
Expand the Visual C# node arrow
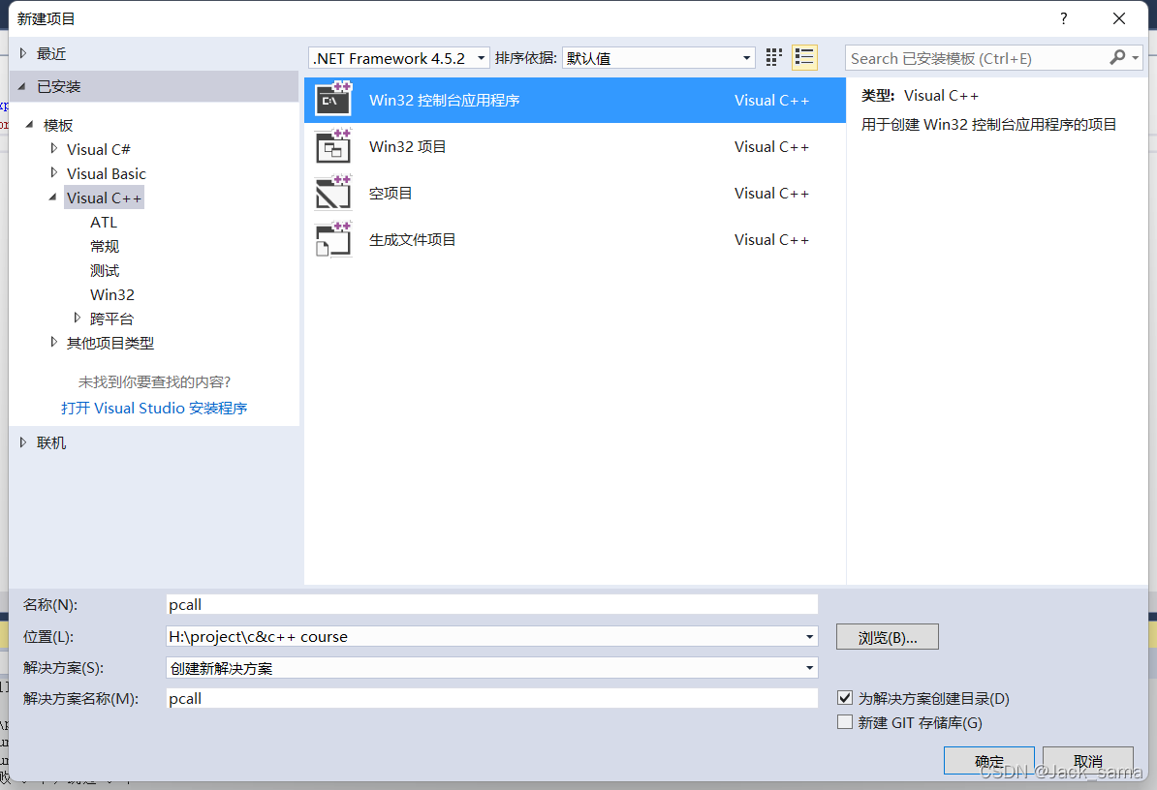point(54,148)
